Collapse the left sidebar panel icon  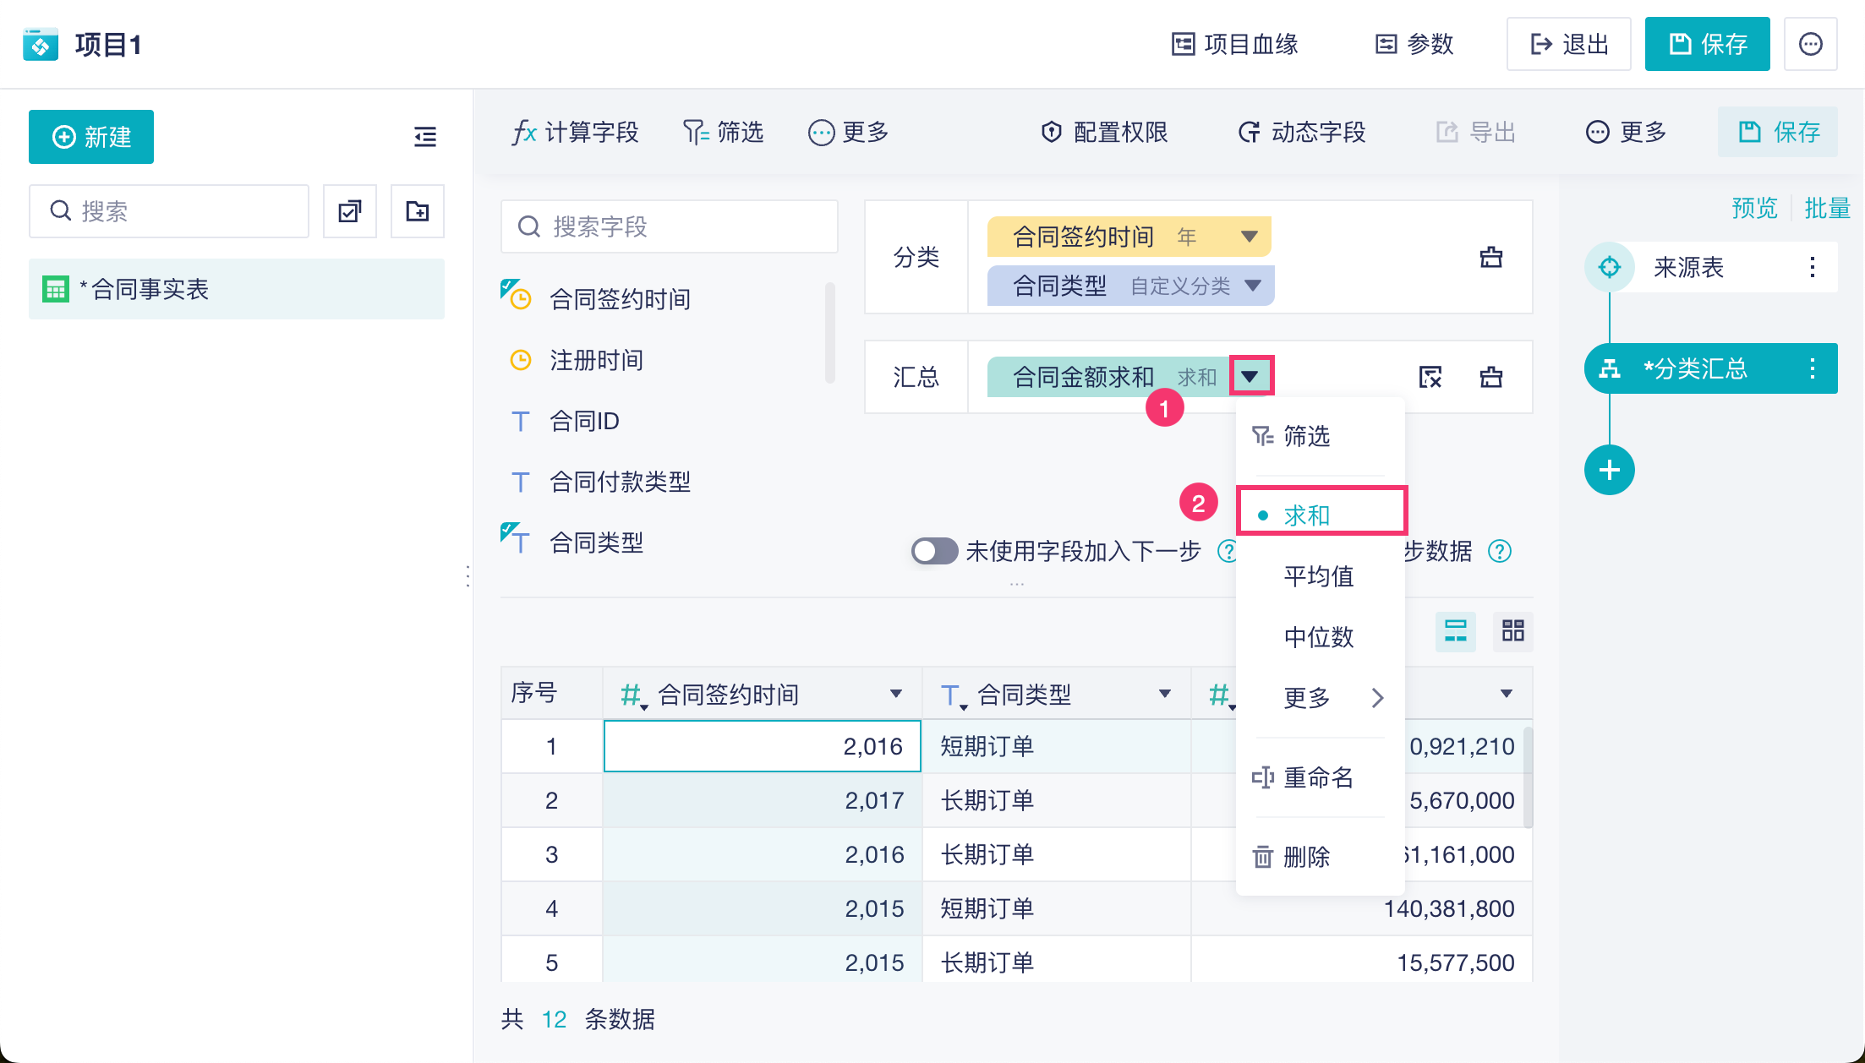tap(425, 137)
